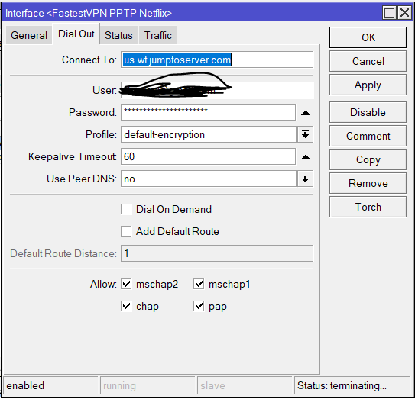This screenshot has height=399, width=415.
Task: Open the Profile dropdown arrow
Action: [306, 134]
